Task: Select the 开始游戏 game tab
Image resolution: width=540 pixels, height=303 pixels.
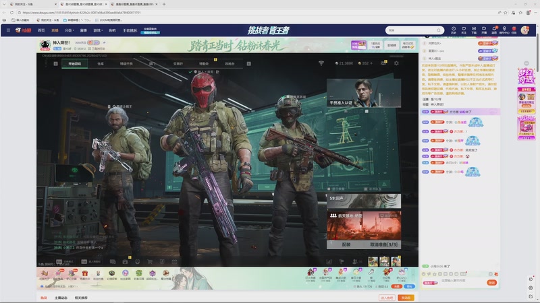Action: 74,63
